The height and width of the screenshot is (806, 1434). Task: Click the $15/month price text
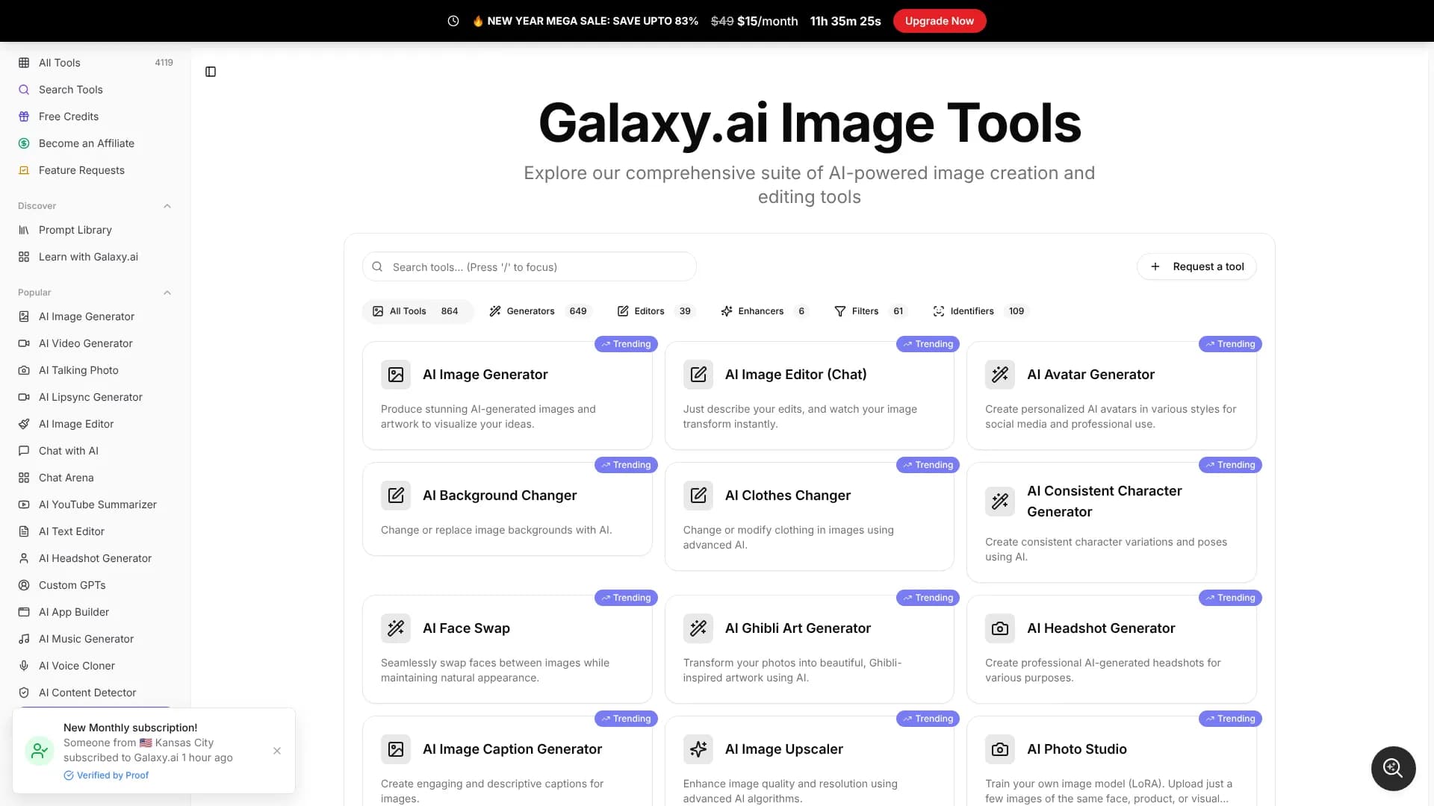click(768, 21)
